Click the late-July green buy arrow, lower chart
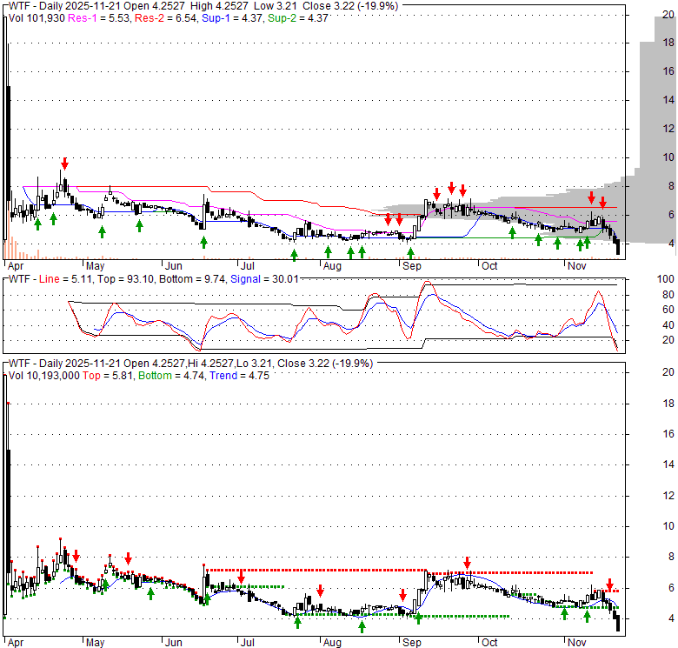Viewport: 678px width, 648px height. coord(297,623)
